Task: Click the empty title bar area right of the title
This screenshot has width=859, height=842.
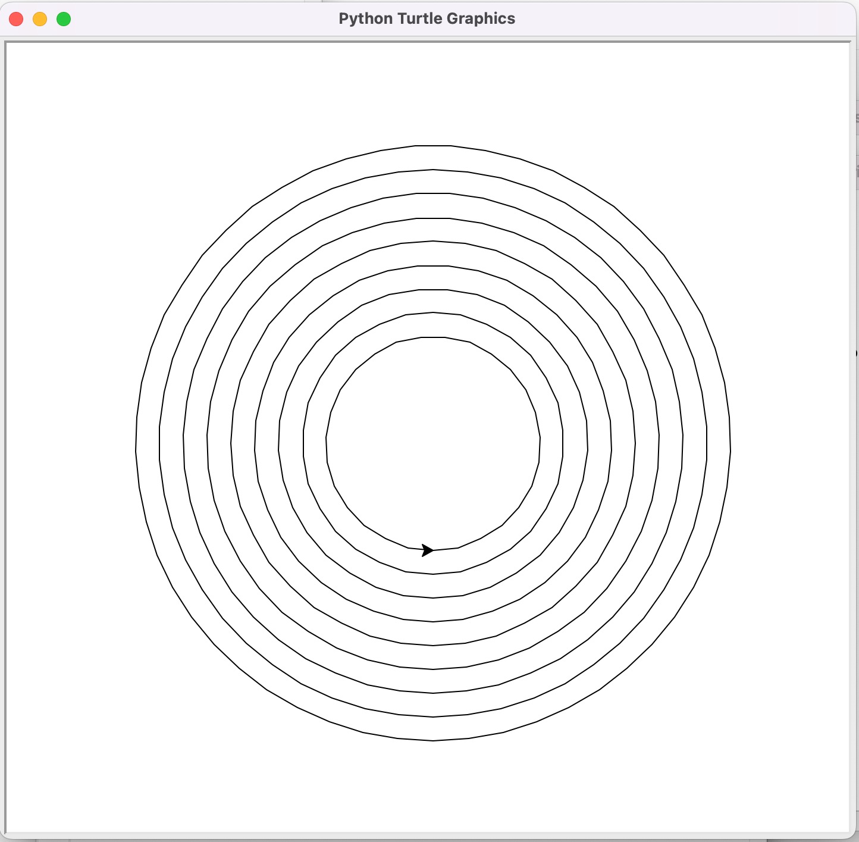Action: click(x=684, y=18)
